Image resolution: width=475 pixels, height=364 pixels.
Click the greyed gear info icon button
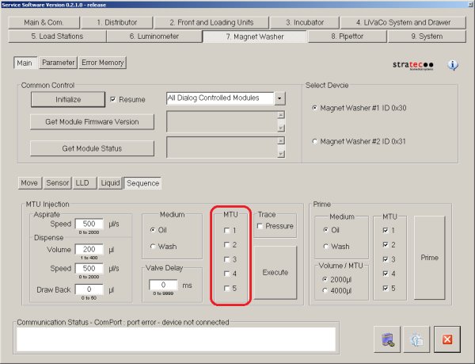417,339
